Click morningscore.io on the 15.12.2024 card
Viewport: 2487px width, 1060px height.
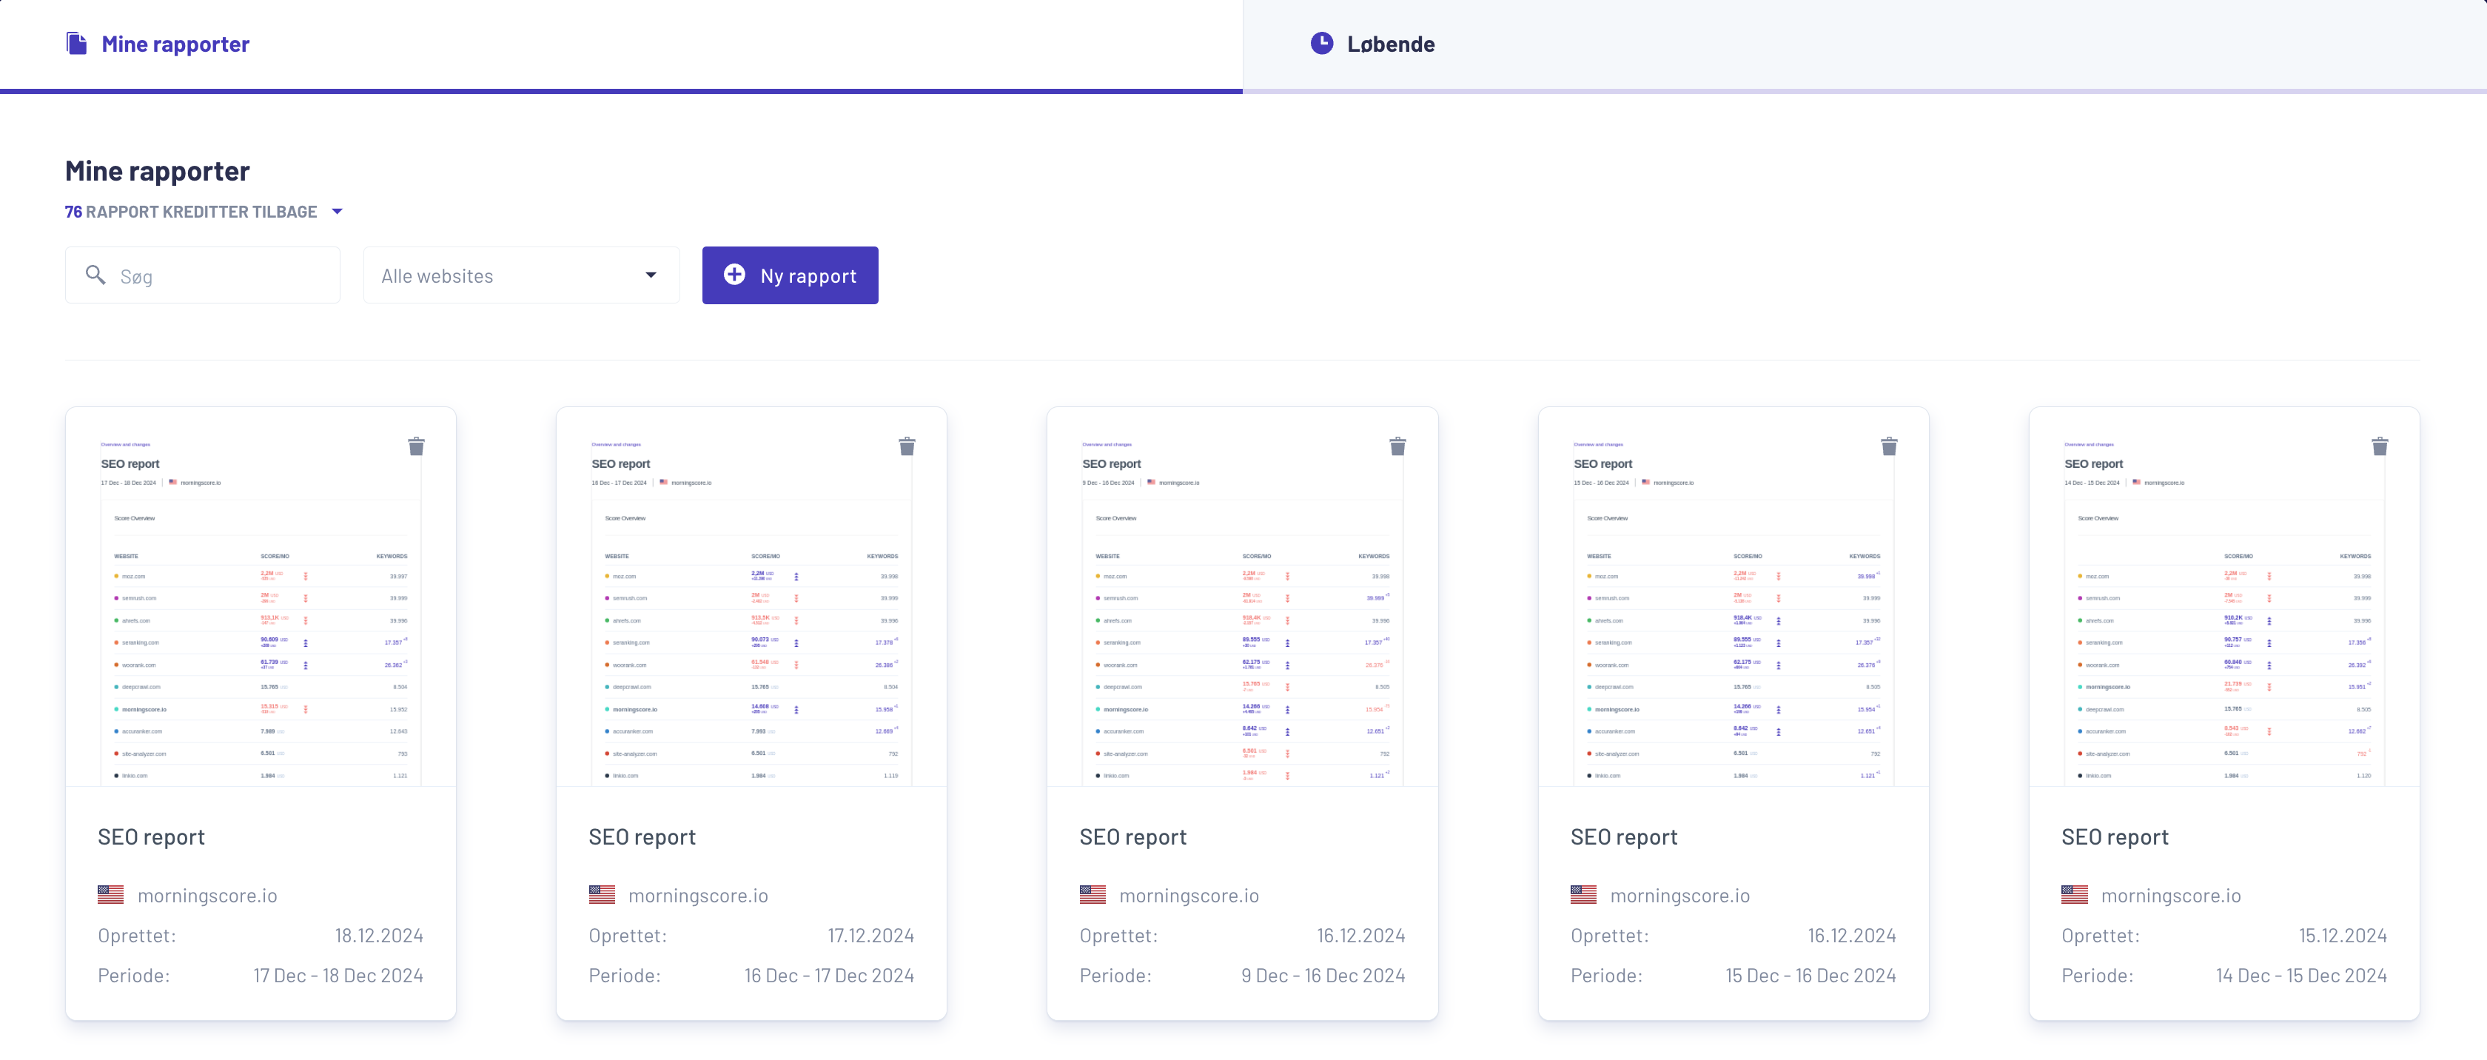coord(2171,896)
